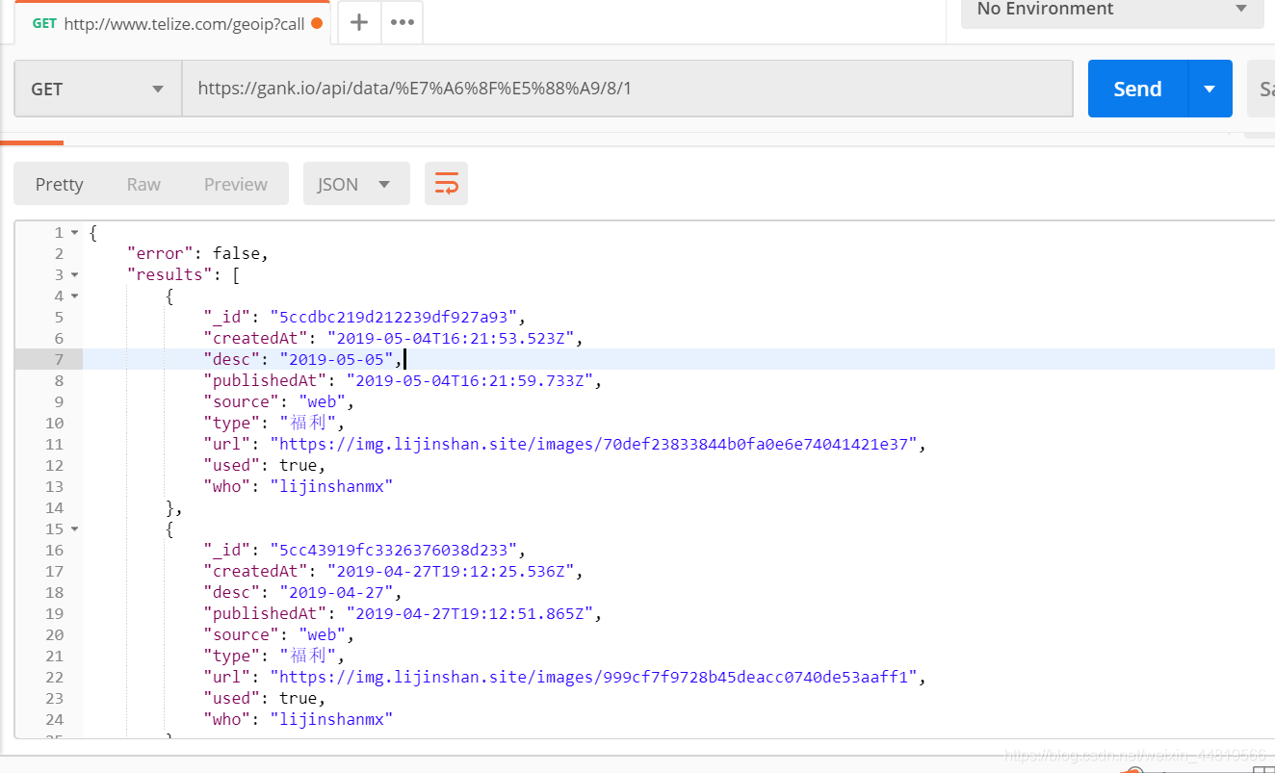The image size is (1275, 773).
Task: Click the "福利" type value on line 10
Action: tap(308, 423)
